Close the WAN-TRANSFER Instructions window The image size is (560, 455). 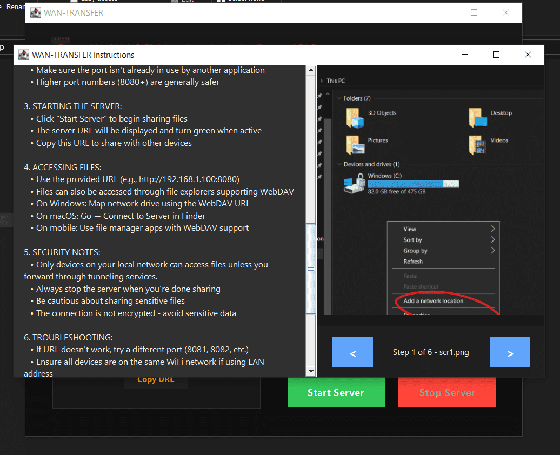[x=528, y=55]
